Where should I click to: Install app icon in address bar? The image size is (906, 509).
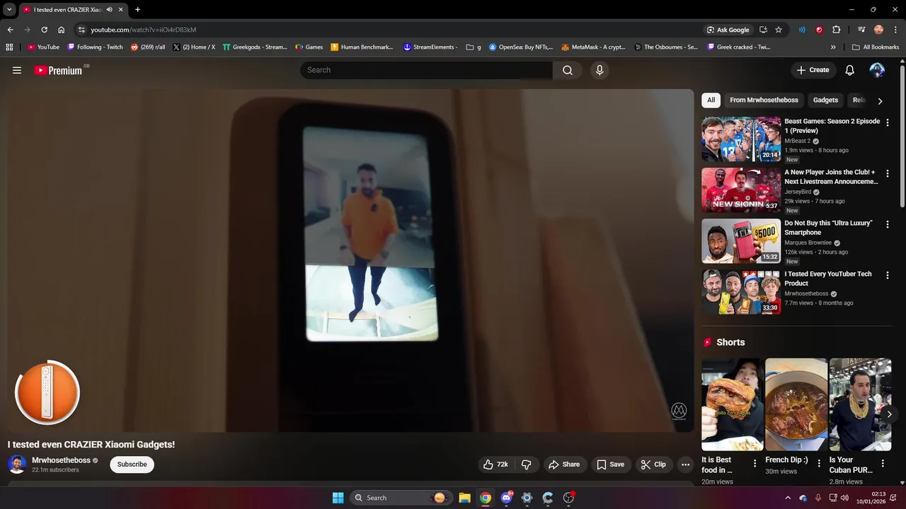tap(763, 30)
